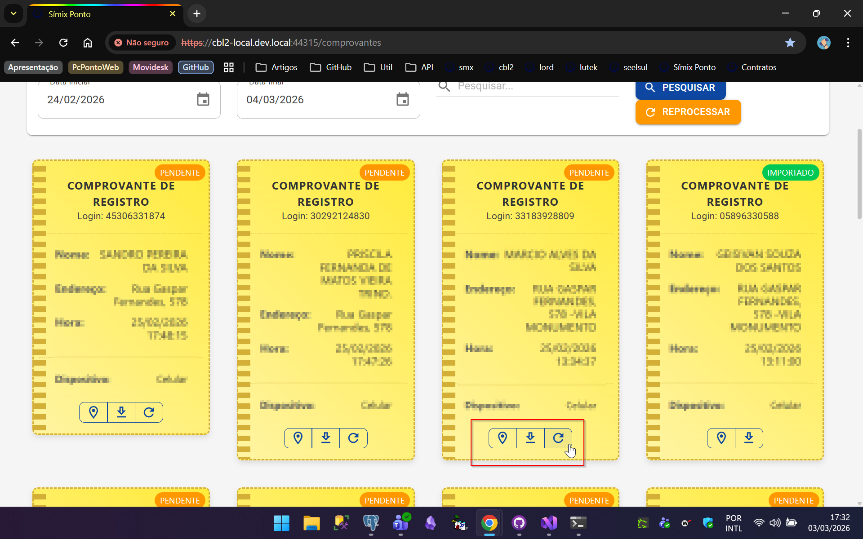Open the Util bookmark folder
This screenshot has width=863, height=539.
378,67
